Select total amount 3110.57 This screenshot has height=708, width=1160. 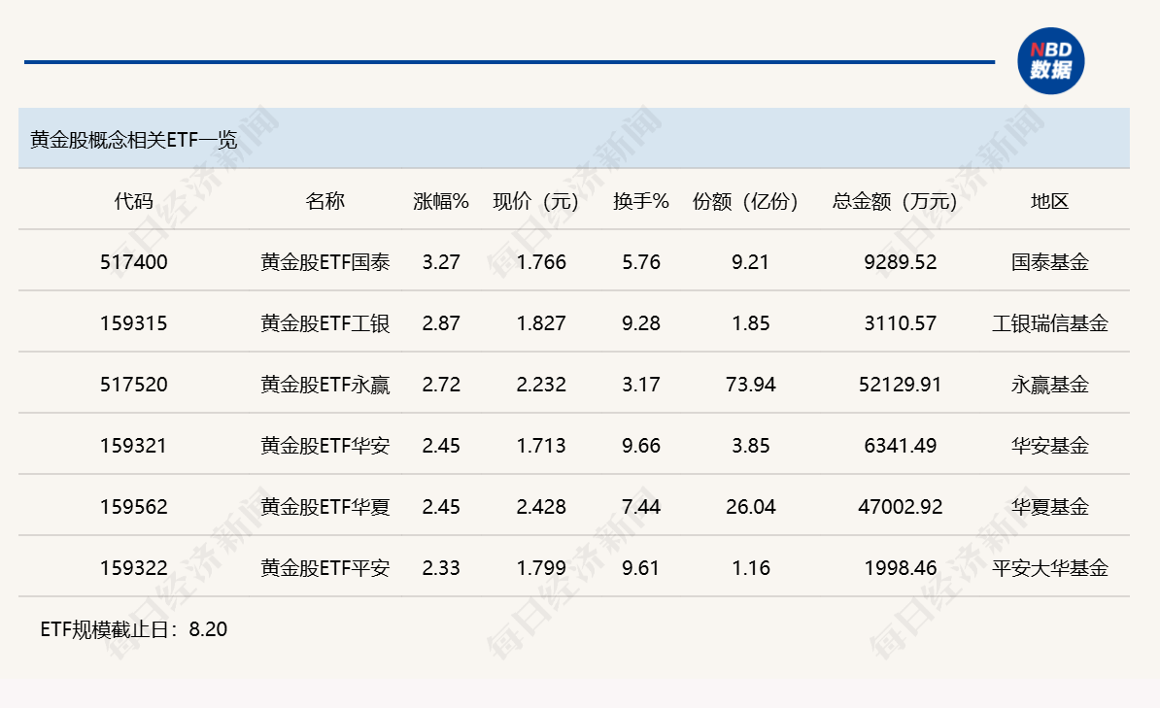(x=901, y=323)
